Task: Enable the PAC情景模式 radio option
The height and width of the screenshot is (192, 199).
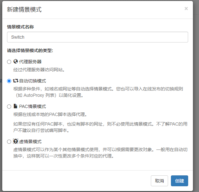Action: pos(9,106)
